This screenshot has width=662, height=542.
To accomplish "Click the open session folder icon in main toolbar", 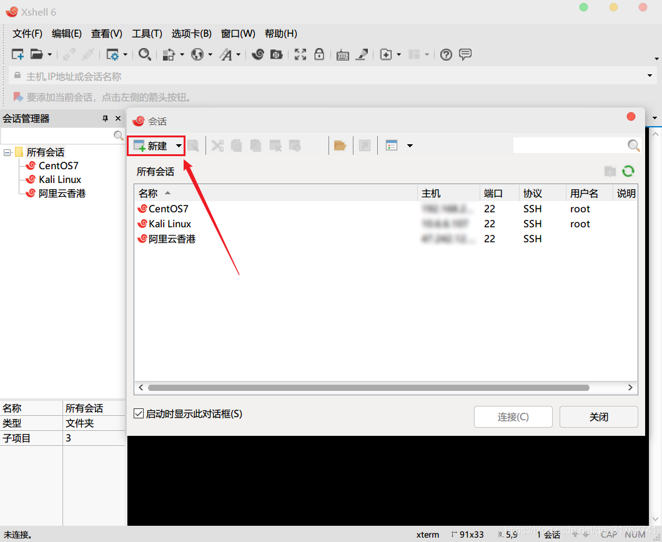I will point(37,54).
